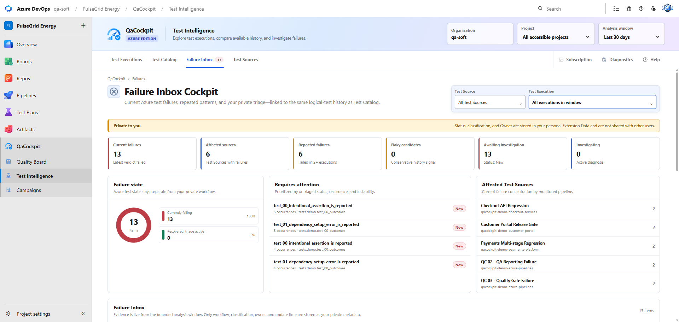Open user settings icon in header

coord(653,8)
